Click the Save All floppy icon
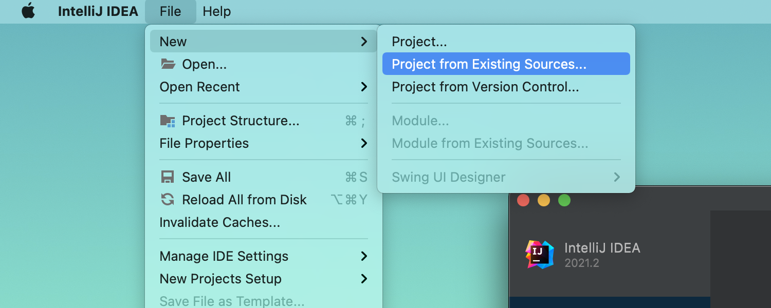 (x=168, y=177)
